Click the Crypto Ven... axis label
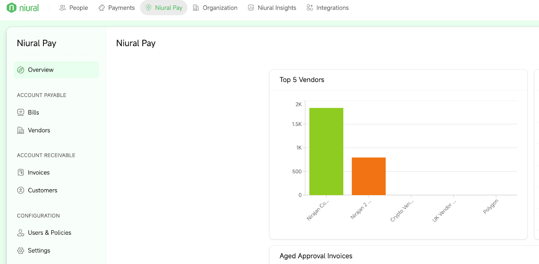 coord(402,211)
